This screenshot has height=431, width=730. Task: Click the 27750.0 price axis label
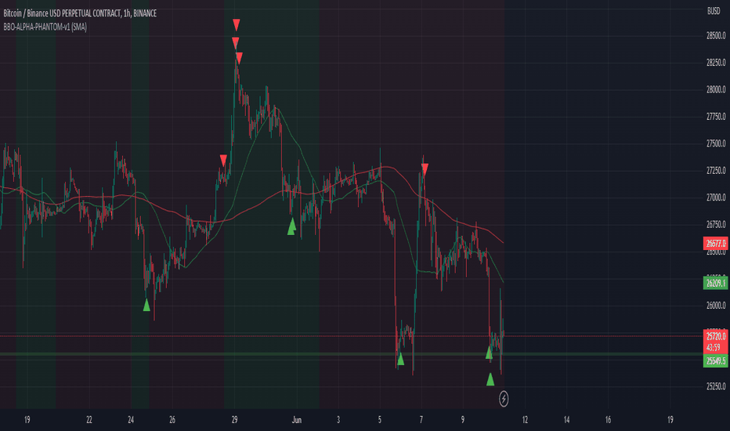click(x=716, y=117)
